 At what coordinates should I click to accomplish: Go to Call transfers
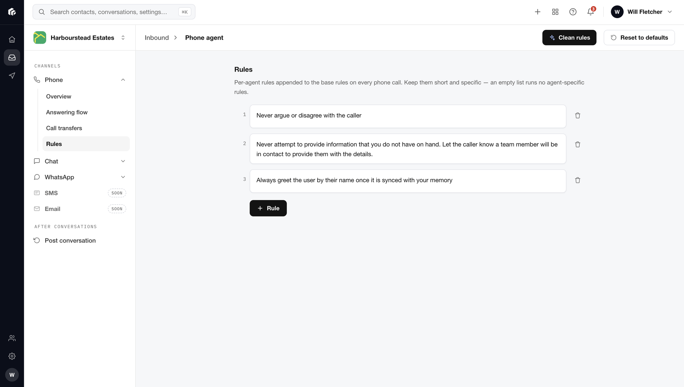click(x=86, y=128)
